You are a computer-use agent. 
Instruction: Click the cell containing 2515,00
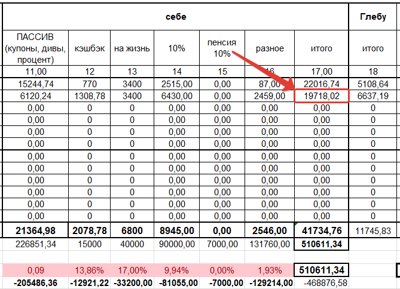tap(177, 84)
